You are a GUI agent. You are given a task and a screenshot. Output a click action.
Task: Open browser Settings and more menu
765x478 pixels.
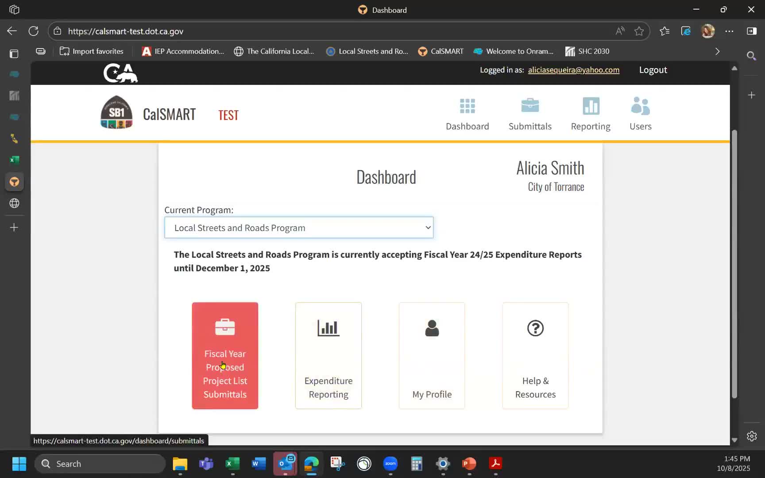(x=729, y=31)
